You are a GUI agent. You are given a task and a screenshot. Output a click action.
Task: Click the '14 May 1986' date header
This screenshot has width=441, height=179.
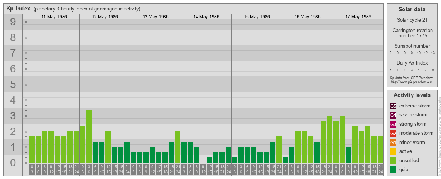(206, 17)
